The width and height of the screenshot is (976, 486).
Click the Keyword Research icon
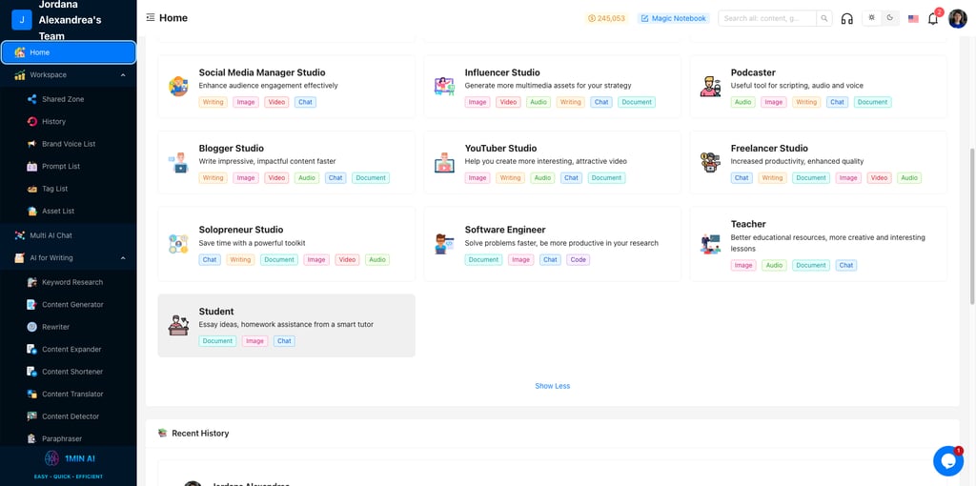pyautogui.click(x=31, y=282)
